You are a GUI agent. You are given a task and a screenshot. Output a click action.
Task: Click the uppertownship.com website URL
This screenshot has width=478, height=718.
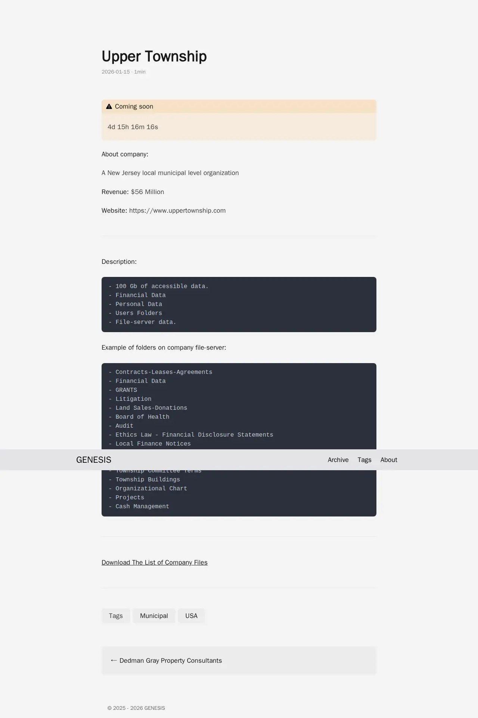(177, 210)
